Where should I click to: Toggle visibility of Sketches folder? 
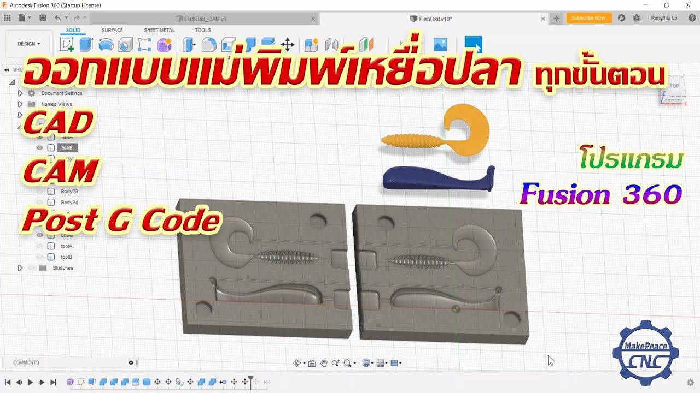point(31,268)
